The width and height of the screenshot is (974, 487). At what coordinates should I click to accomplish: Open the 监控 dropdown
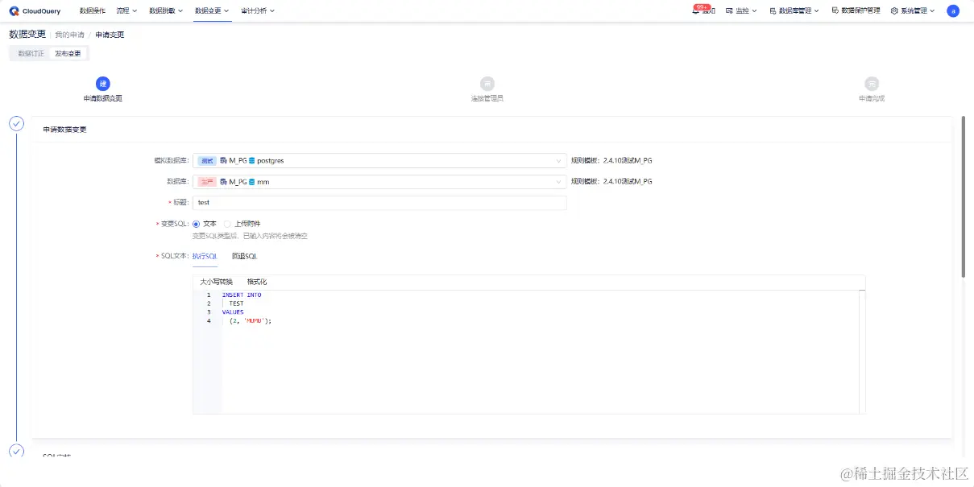pos(741,10)
